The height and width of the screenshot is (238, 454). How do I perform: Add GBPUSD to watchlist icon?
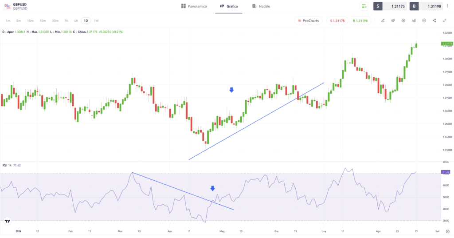[x=364, y=6]
